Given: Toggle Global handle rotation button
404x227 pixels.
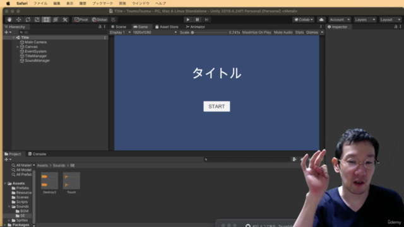Looking at the screenshot, I should point(99,20).
